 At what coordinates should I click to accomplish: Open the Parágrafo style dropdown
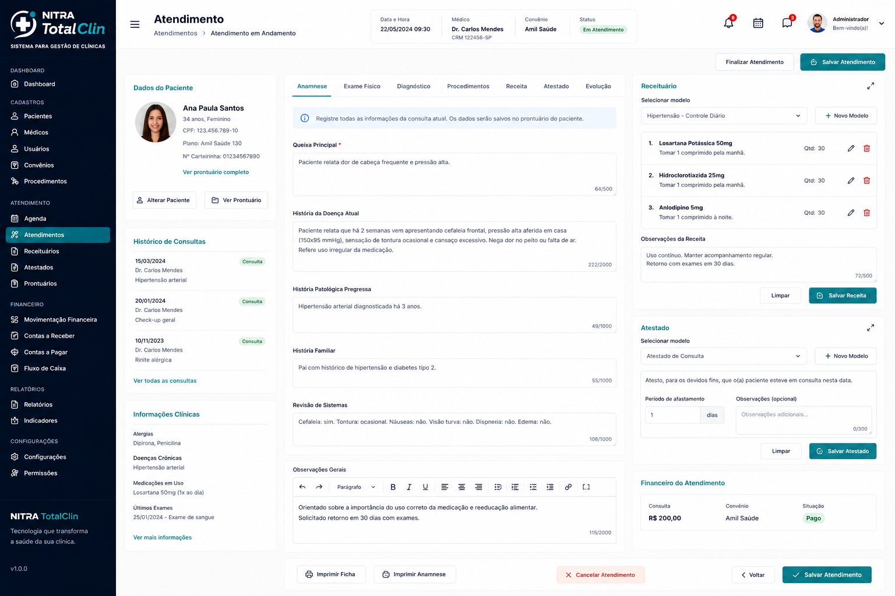point(356,487)
